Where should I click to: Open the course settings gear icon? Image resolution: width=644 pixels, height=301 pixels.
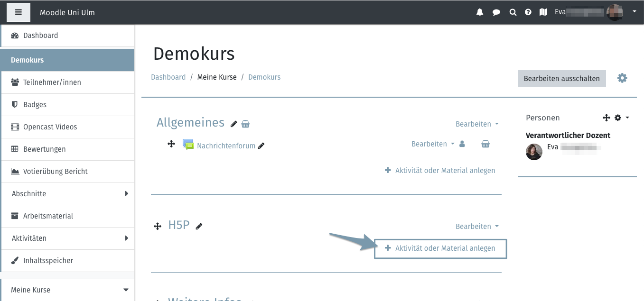(x=622, y=78)
